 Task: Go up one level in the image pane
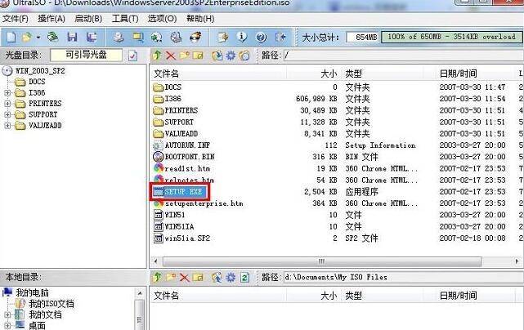[x=157, y=55]
